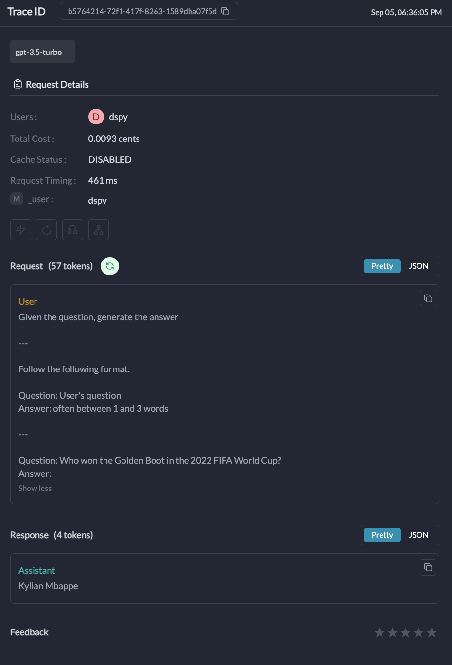Select the Pretty tab for Response

(382, 535)
